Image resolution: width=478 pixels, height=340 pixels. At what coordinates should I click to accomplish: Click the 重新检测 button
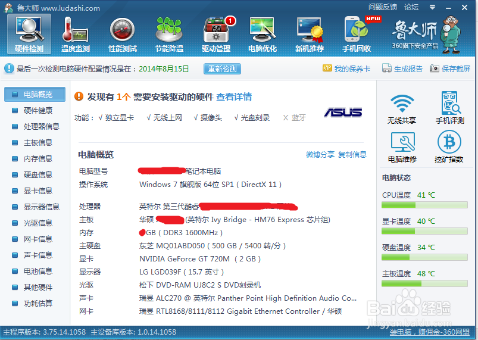[222, 68]
